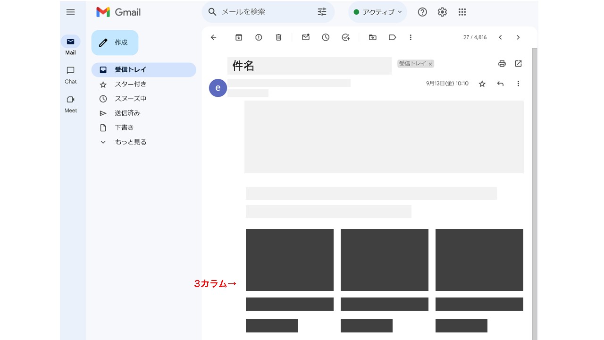Screen dimensions: 604x340
Task: Print the email using printer icon
Action: (x=502, y=64)
